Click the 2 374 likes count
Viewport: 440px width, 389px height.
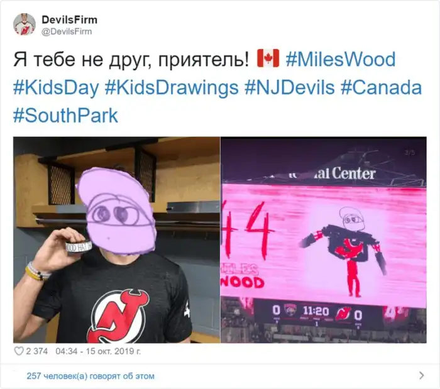36,351
